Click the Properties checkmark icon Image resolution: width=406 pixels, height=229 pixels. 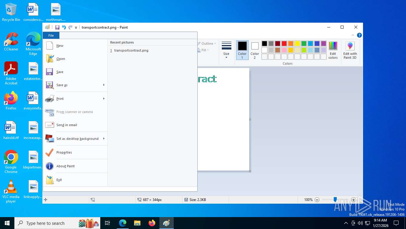tap(50, 152)
